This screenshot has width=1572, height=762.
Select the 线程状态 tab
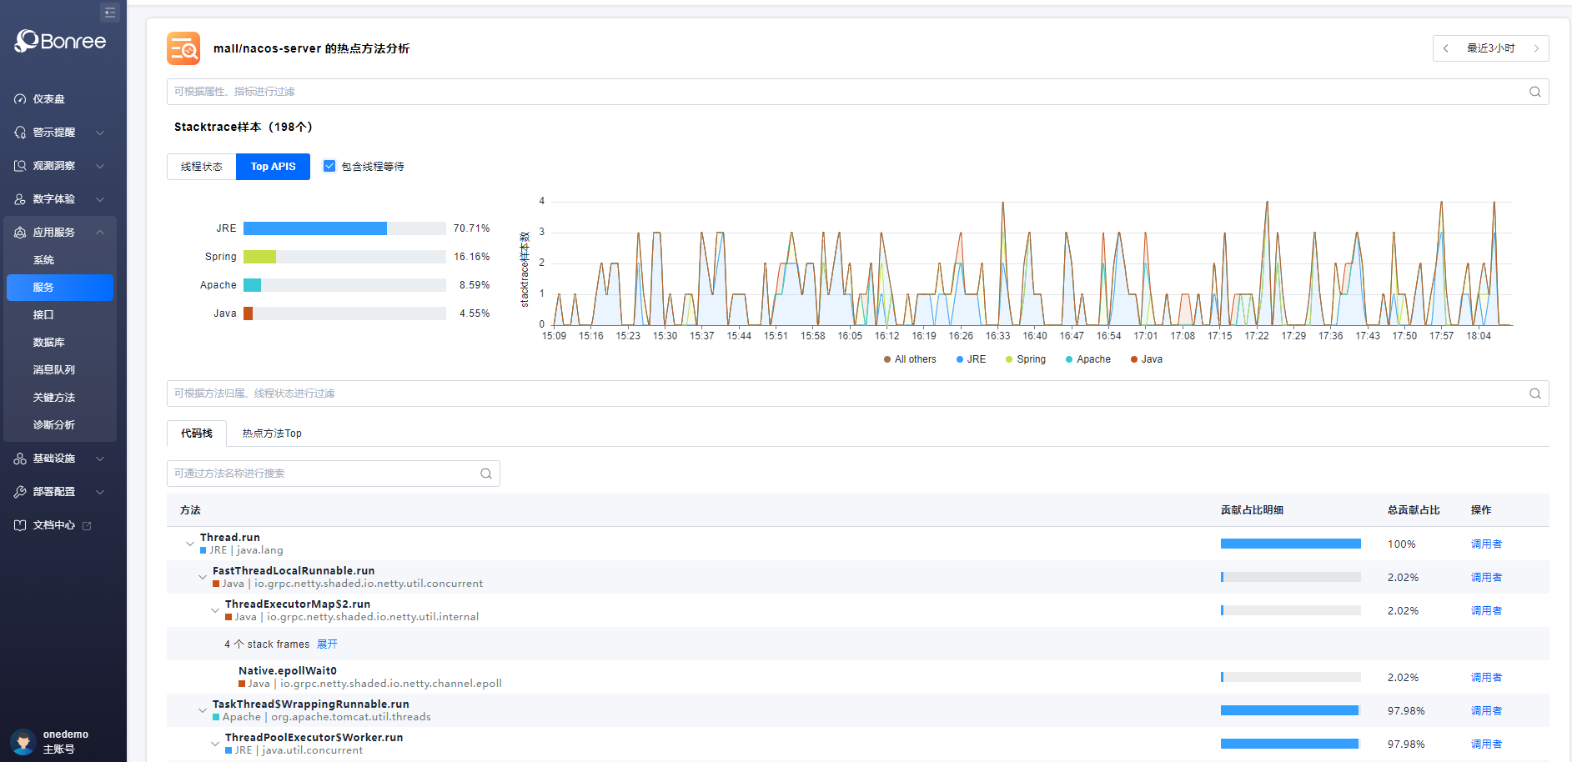202,167
